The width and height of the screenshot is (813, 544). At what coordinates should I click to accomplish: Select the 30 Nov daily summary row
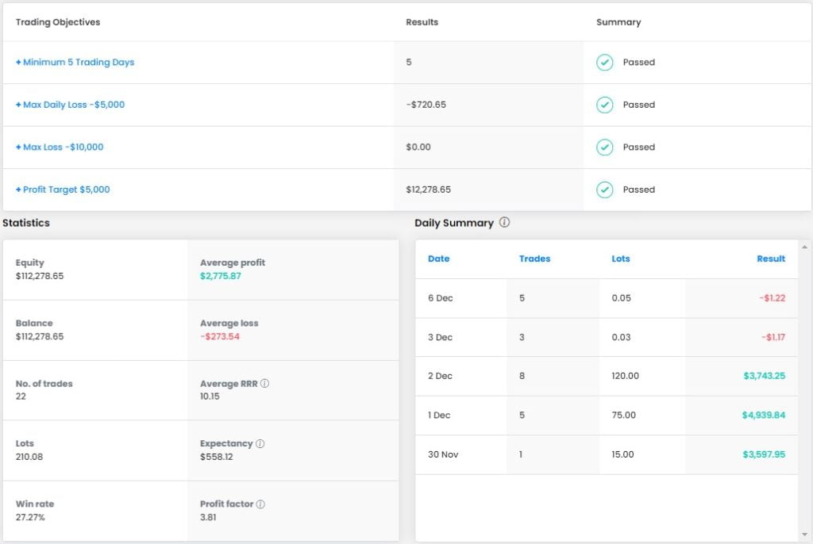(607, 454)
